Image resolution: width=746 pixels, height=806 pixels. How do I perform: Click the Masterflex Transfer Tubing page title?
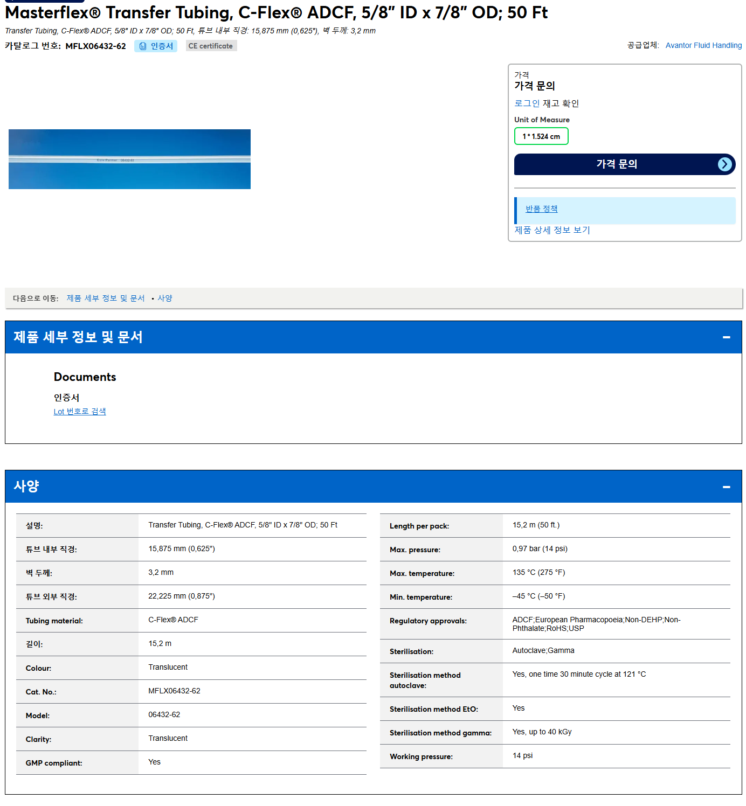pyautogui.click(x=276, y=12)
